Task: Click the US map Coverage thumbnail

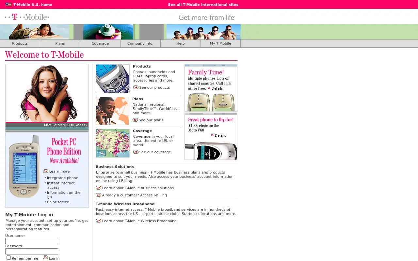Action: (x=113, y=143)
